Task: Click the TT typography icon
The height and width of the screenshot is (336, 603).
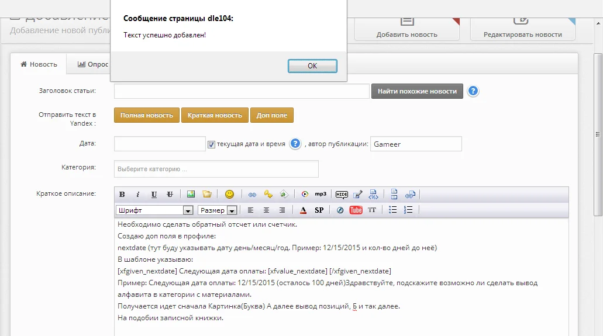Action: pos(372,210)
